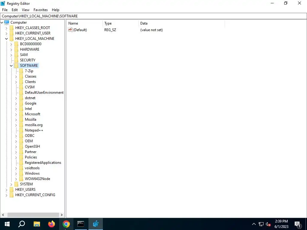Image resolution: width=307 pixels, height=230 pixels.
Task: Click the tree pane scroll right arrow
Action: click(62, 215)
